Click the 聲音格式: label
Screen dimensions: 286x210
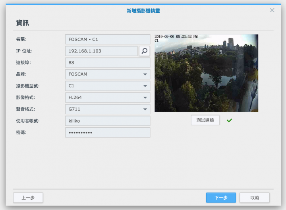25,109
